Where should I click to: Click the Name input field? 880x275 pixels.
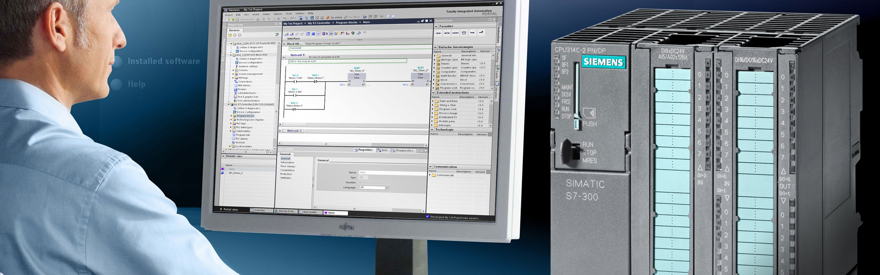[393, 172]
